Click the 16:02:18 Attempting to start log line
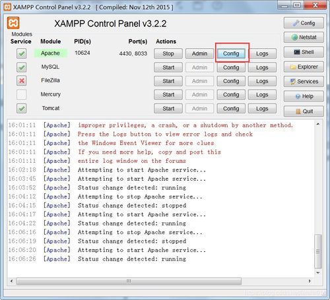Image resolution: width=330 pixels, height=300 pixels. [x=107, y=169]
